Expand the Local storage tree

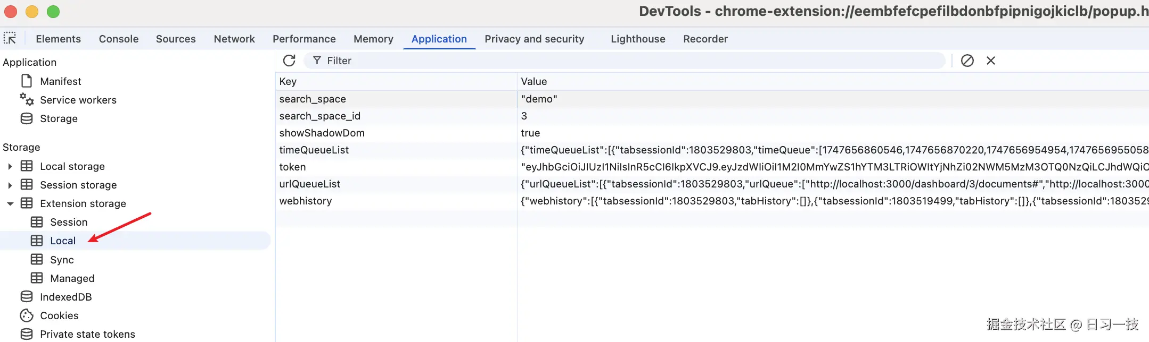coord(10,166)
